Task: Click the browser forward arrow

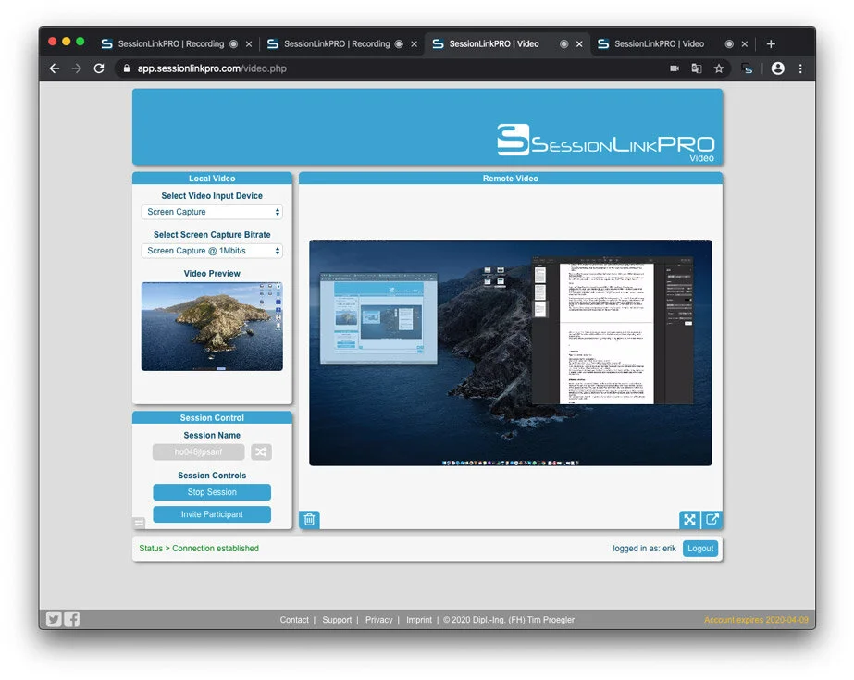Action: 76,68
